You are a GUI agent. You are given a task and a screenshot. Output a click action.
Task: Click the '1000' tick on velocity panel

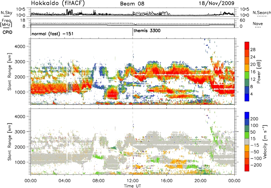pyautogui.click(x=20, y=162)
